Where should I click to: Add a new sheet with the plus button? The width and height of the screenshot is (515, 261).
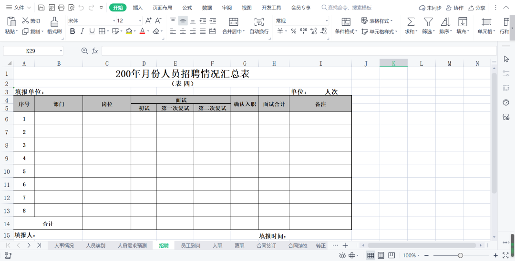pyautogui.click(x=345, y=245)
